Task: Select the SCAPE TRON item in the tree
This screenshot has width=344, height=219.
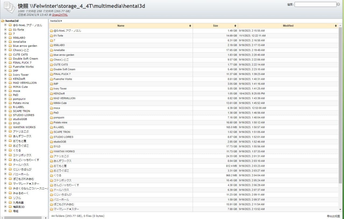Action: pos(21,111)
